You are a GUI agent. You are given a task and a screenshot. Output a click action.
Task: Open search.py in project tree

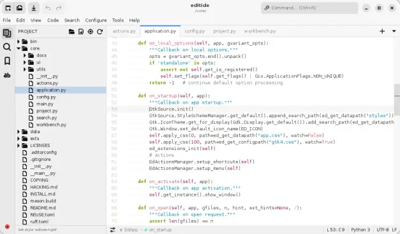point(47,118)
